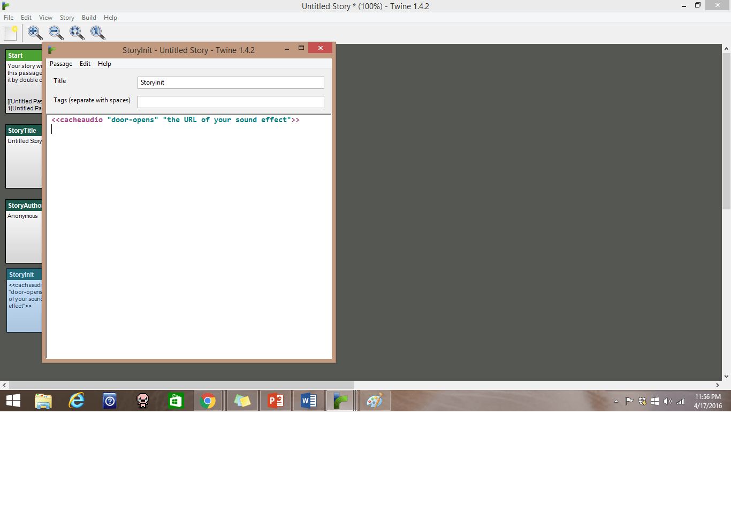731x512 pixels.
Task: Click the vertical scrollbar down arrow
Action: [x=726, y=377]
